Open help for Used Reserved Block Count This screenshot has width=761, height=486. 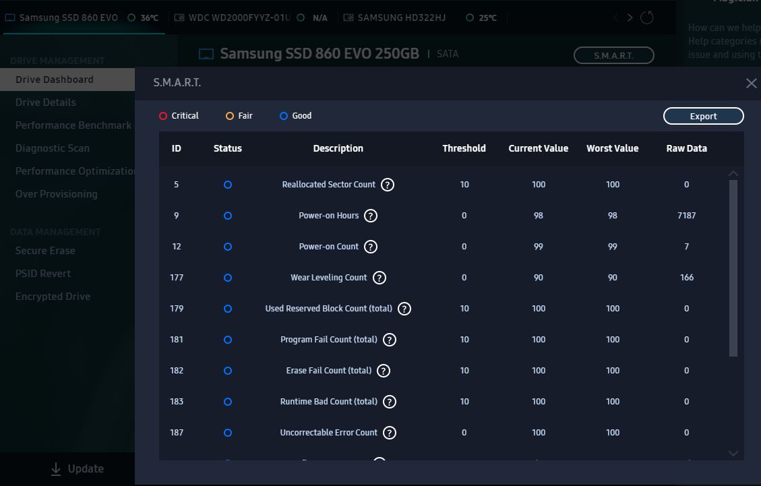tap(404, 309)
